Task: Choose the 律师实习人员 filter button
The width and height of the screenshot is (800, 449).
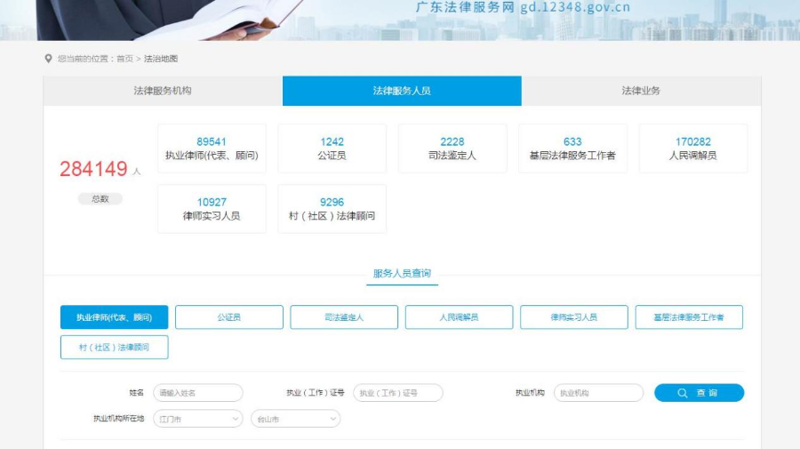Action: (x=574, y=317)
